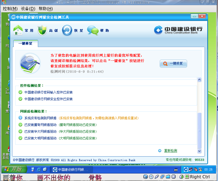Click the text 已安装大明网银盾驱动

(x=41, y=138)
